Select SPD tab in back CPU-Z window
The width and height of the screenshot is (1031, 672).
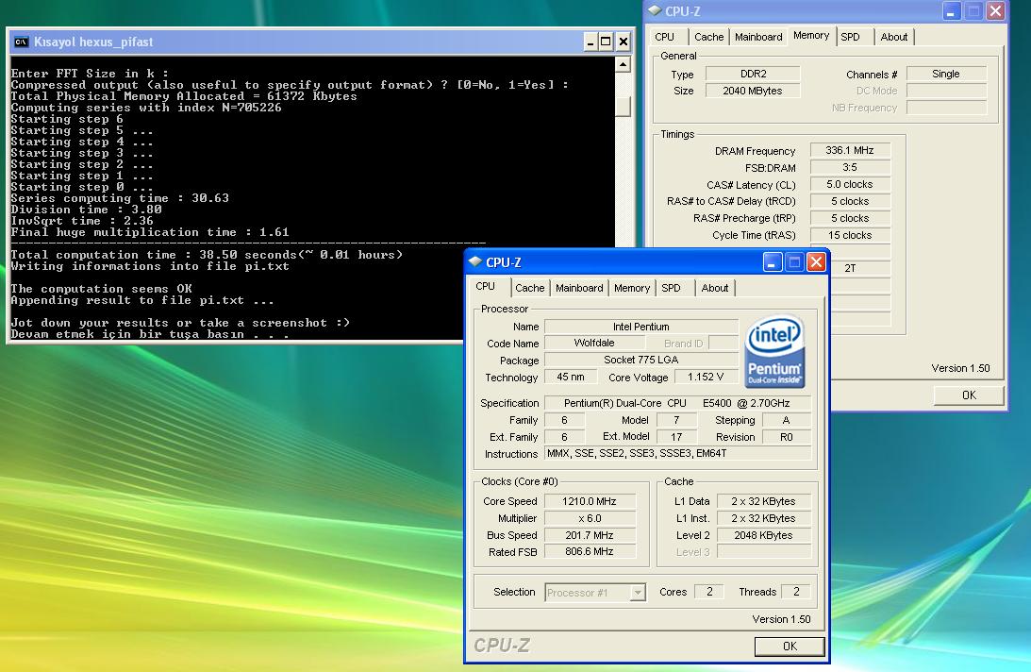(x=850, y=37)
